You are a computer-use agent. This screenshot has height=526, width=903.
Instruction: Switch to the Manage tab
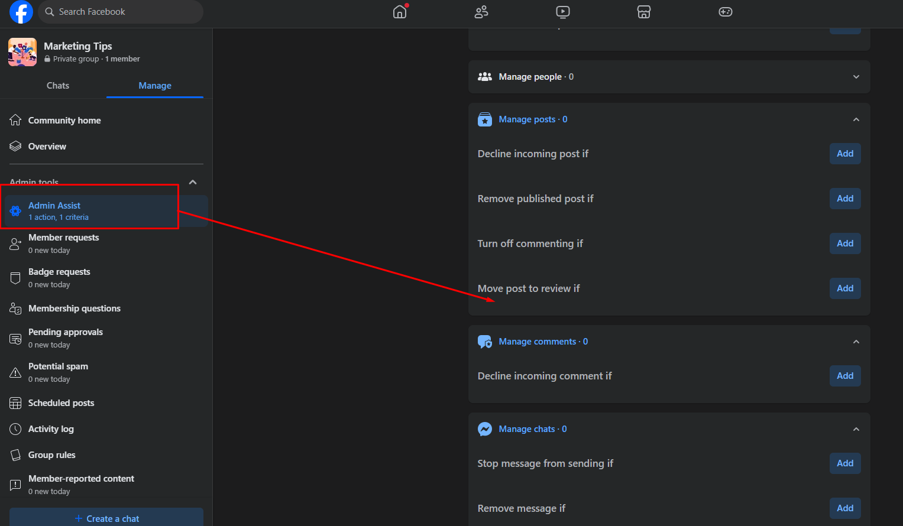point(155,86)
